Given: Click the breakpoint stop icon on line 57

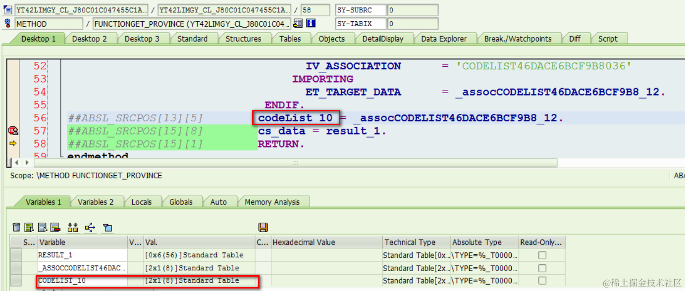Looking at the screenshot, I should [x=13, y=131].
